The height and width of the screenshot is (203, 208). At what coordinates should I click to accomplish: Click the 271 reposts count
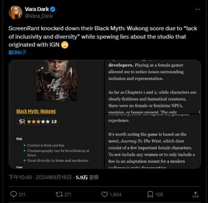point(68,195)
